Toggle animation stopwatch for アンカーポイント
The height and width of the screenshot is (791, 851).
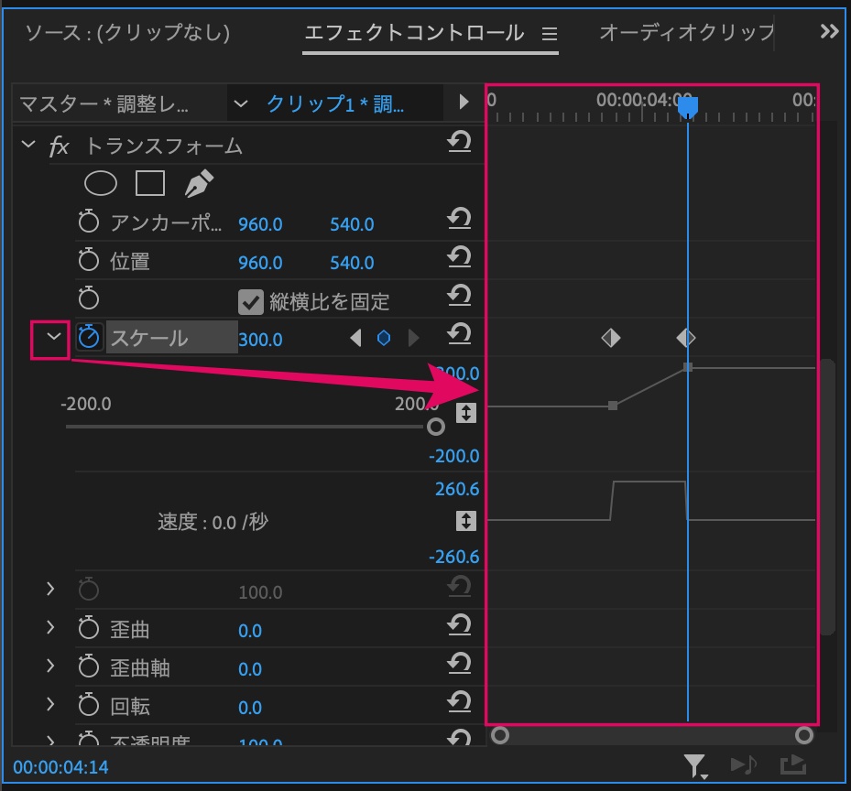[89, 222]
